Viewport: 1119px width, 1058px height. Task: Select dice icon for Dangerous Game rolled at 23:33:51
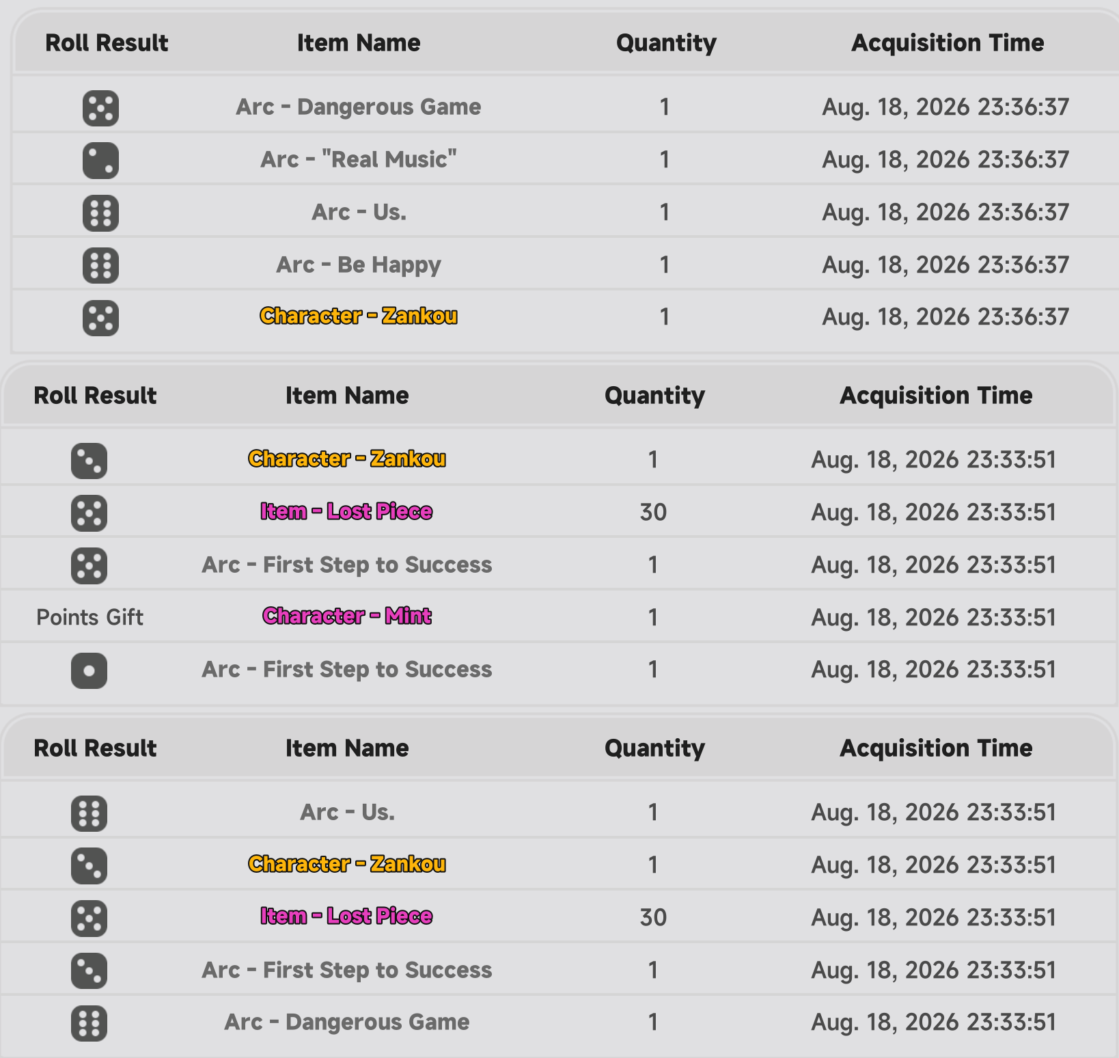click(89, 1023)
